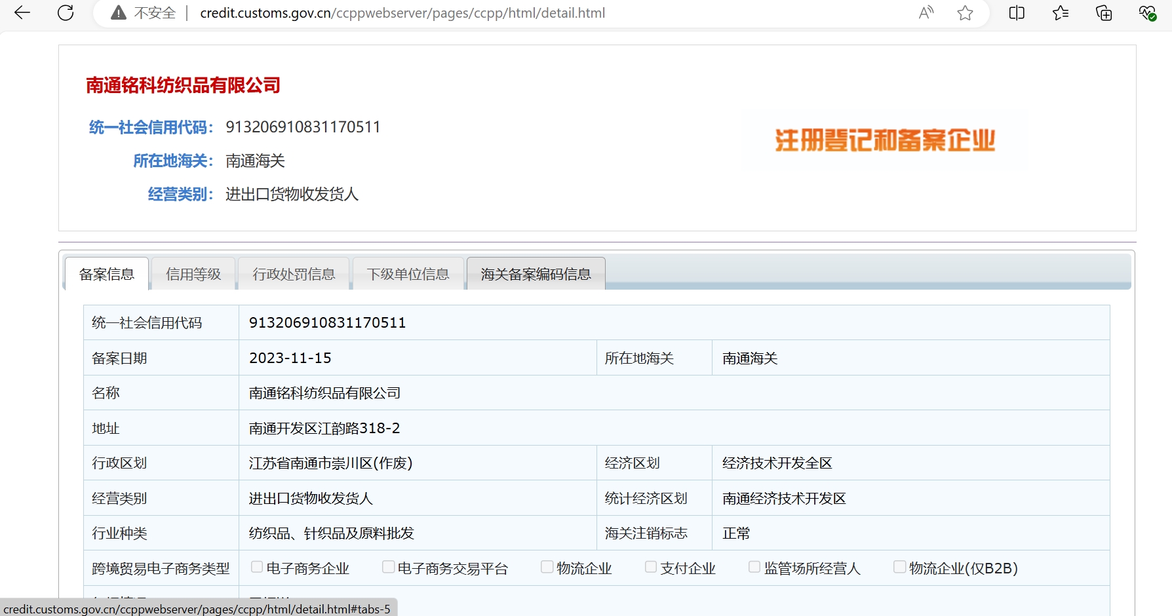This screenshot has width=1172, height=616.
Task: Tick the 电子商务企业 checkbox
Action: tap(257, 567)
